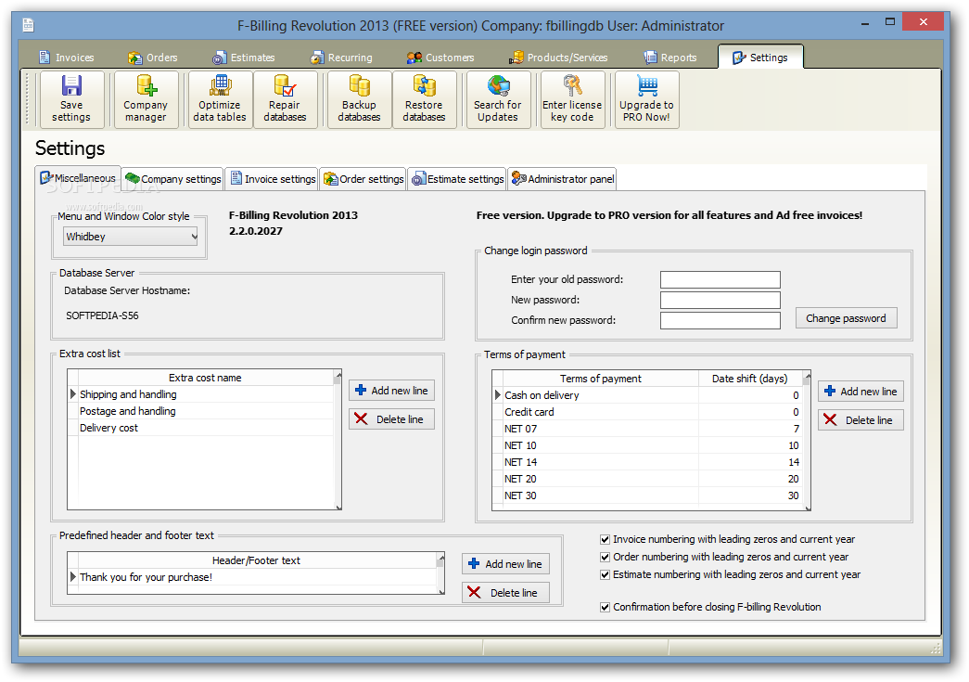Disable Confirmation before closing F-billing Revolution
This screenshot has width=969, height=682.
(605, 607)
